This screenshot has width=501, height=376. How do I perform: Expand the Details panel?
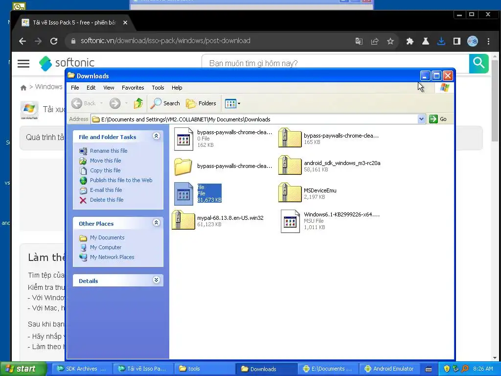click(156, 280)
